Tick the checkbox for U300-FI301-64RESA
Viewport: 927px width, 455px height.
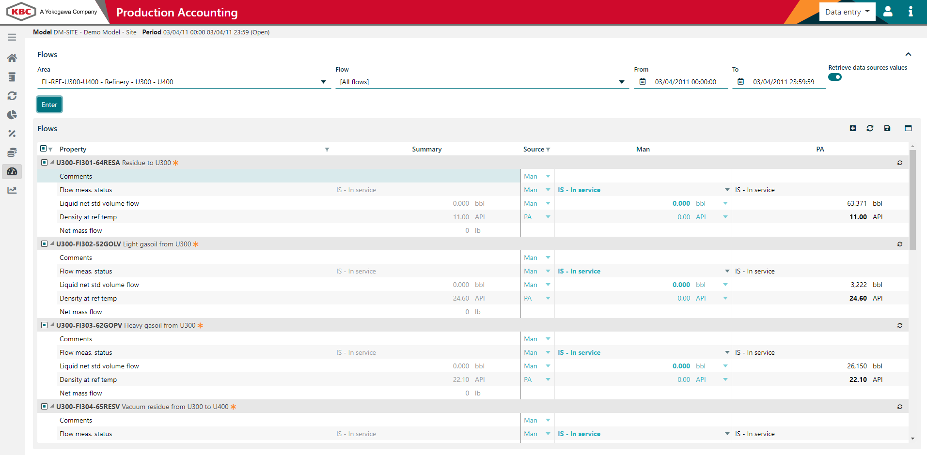[x=44, y=162]
